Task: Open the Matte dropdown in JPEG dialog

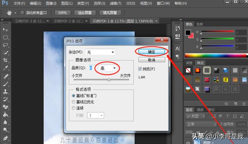Action: point(100,52)
